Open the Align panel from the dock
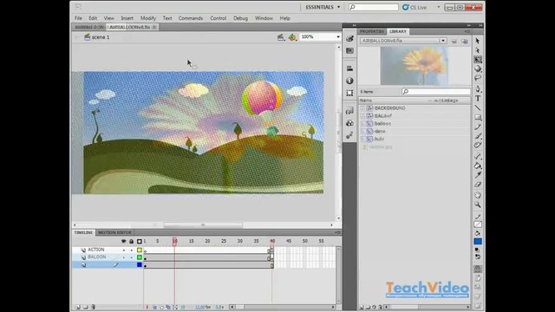 [349, 68]
